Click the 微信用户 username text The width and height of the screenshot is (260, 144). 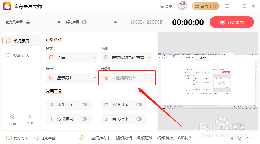click(168, 6)
